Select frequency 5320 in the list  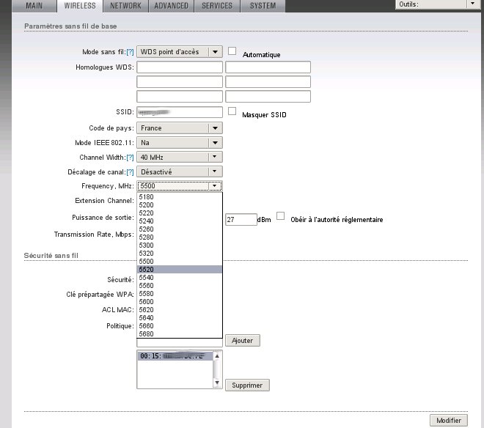180,253
